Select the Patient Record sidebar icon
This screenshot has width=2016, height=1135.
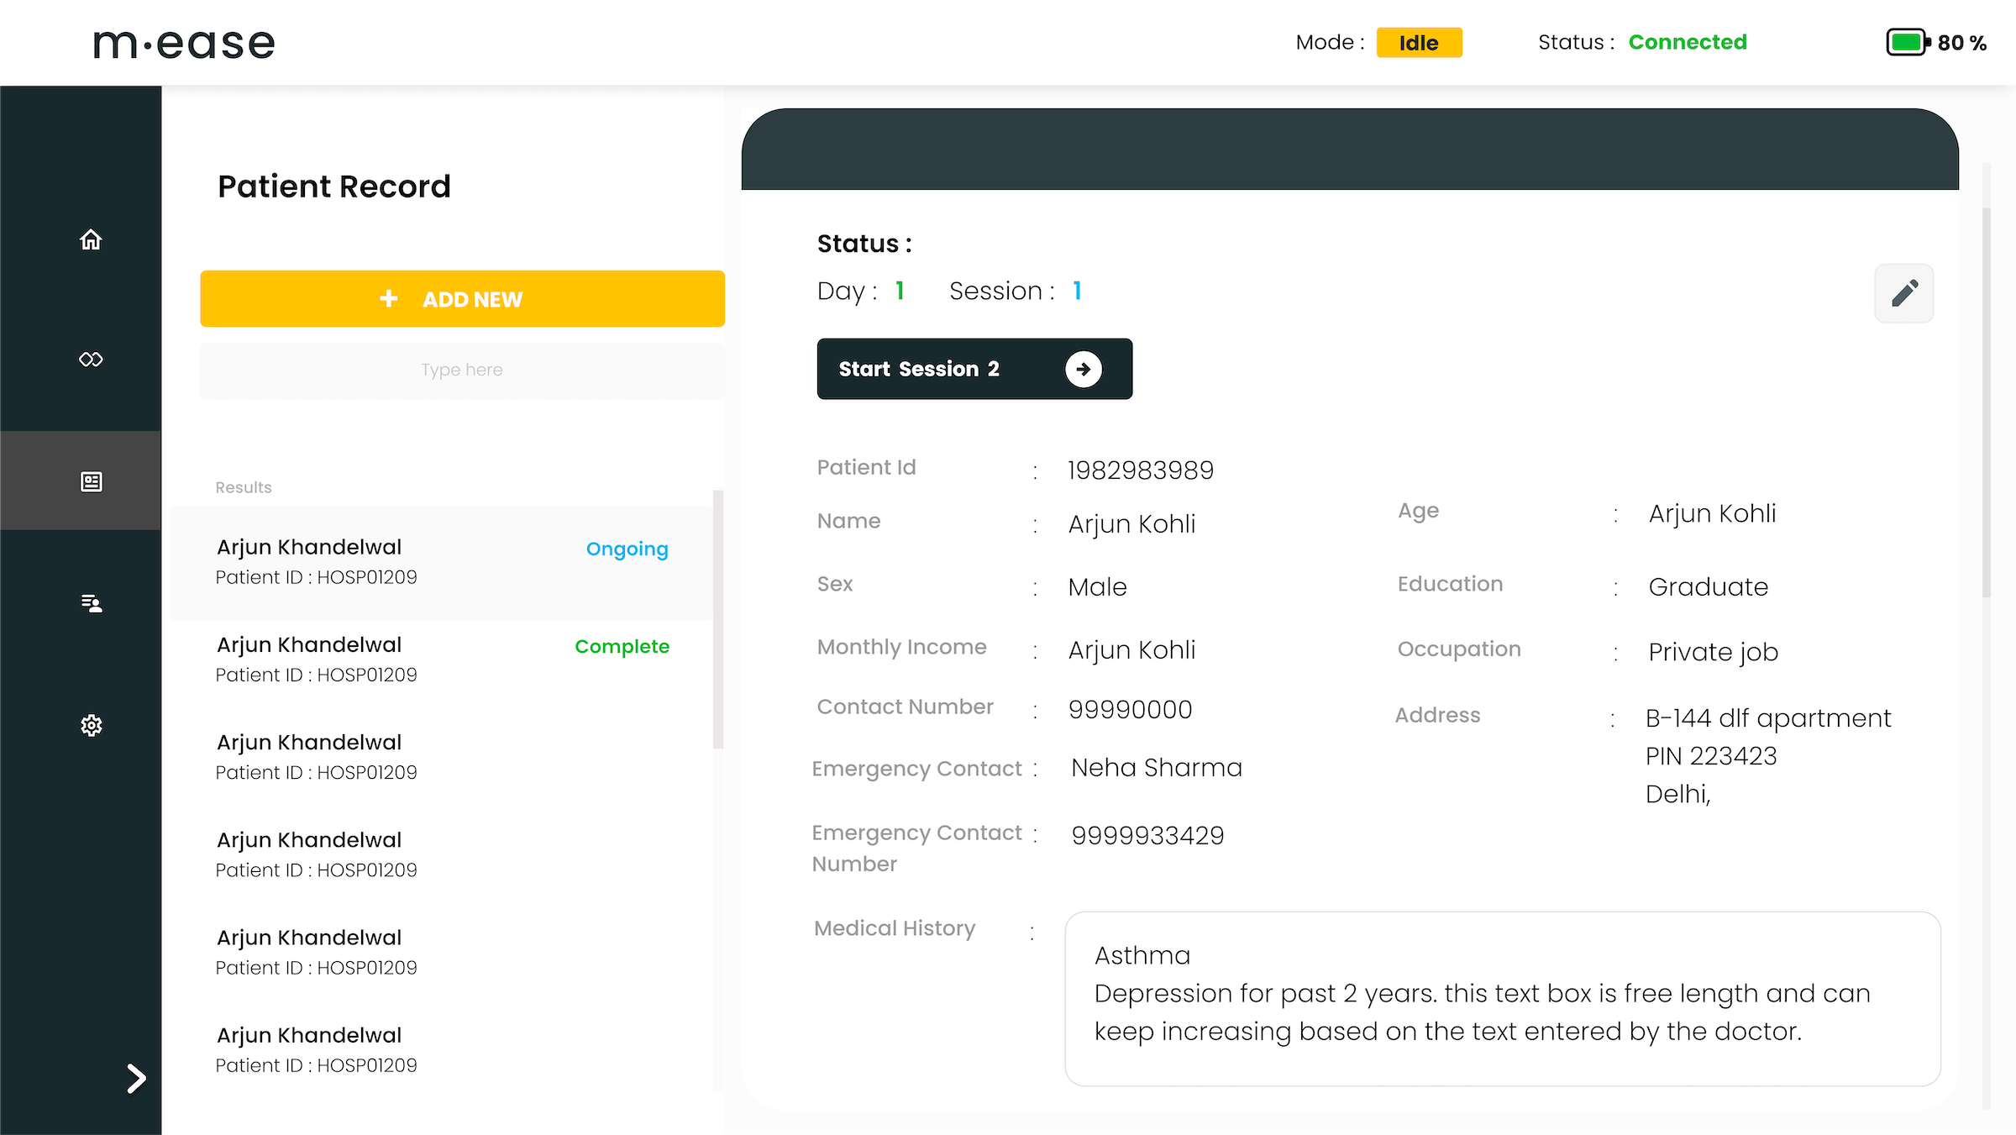coord(91,481)
